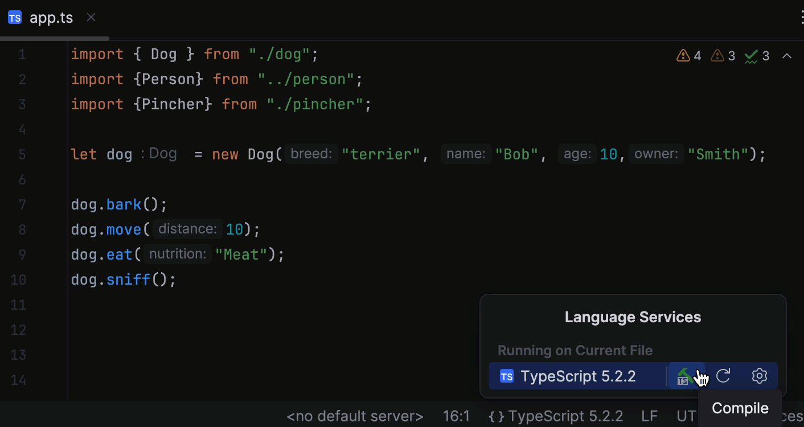Click the Dog type hint after dog variable

pos(162,154)
